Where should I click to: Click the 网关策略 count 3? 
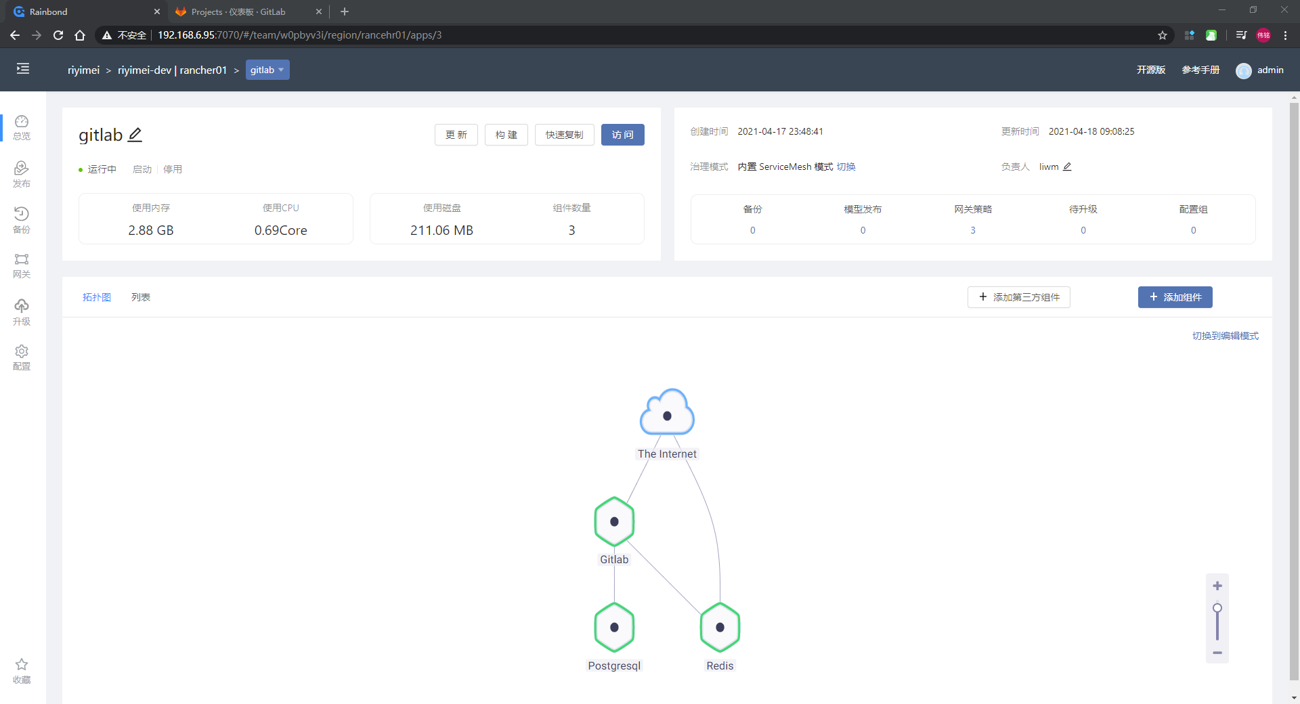pyautogui.click(x=973, y=230)
